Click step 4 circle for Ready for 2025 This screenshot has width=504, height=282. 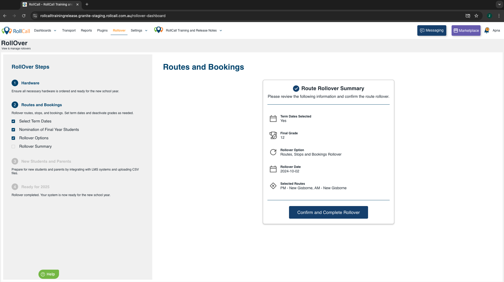pyautogui.click(x=15, y=187)
